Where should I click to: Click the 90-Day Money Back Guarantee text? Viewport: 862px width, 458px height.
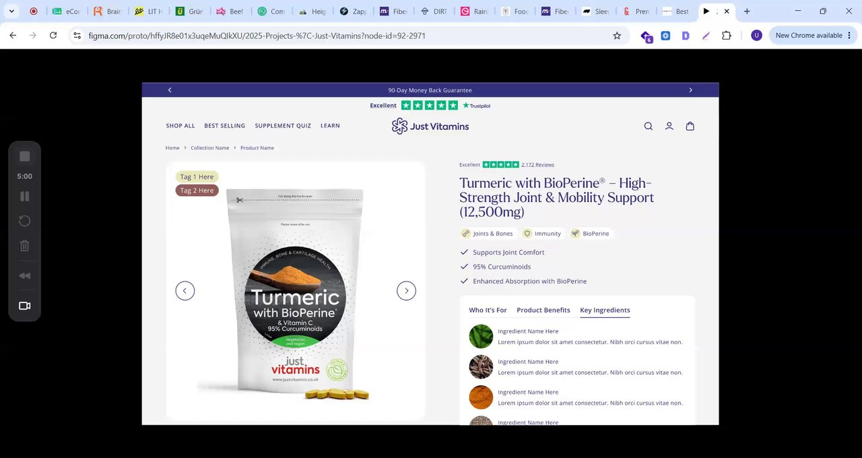click(430, 90)
